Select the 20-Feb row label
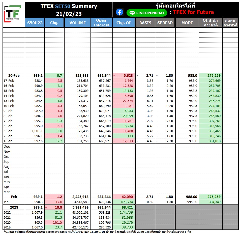This screenshot has width=241, height=234. tap(14, 75)
